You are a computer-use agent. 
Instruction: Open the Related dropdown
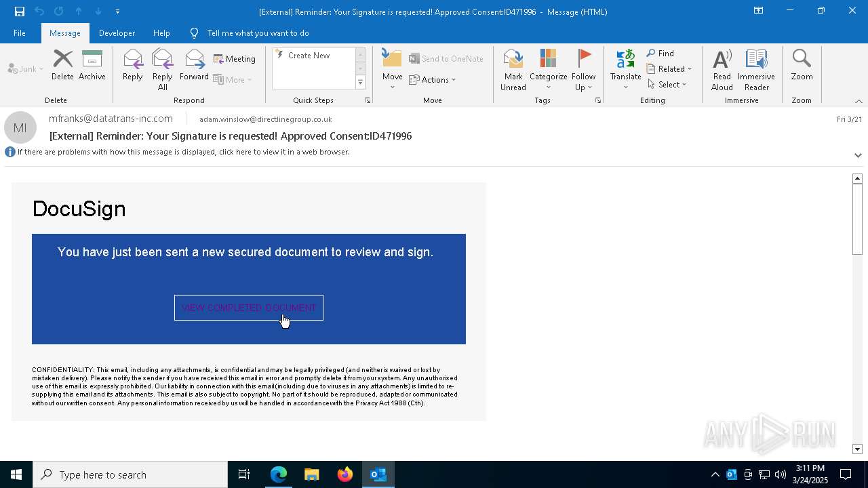pos(669,69)
